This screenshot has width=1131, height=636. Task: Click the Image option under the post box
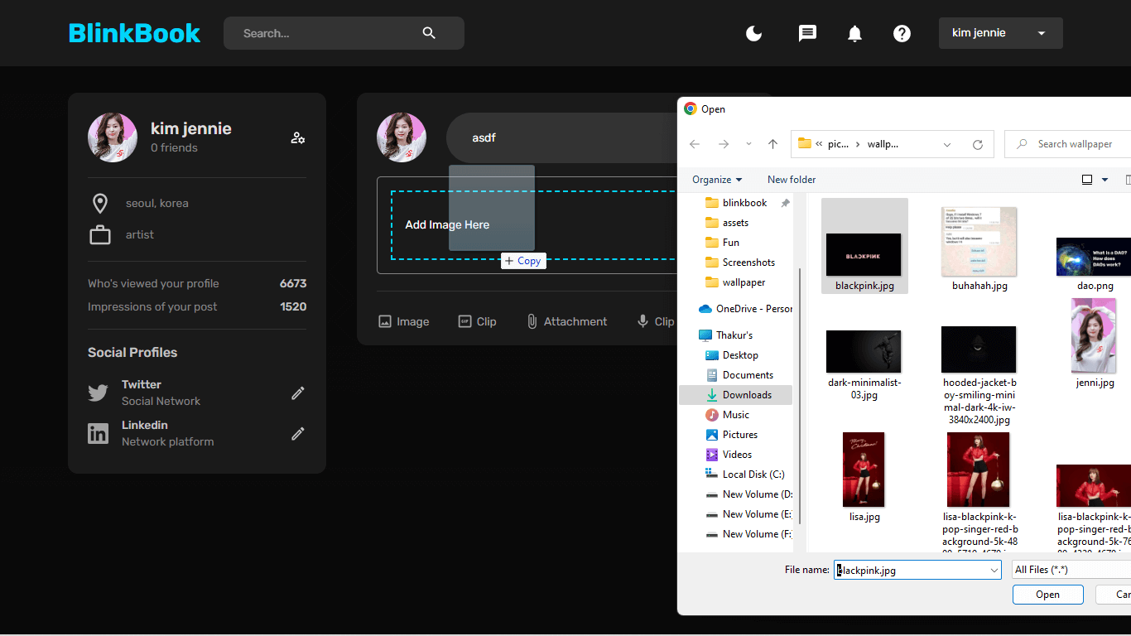point(404,321)
